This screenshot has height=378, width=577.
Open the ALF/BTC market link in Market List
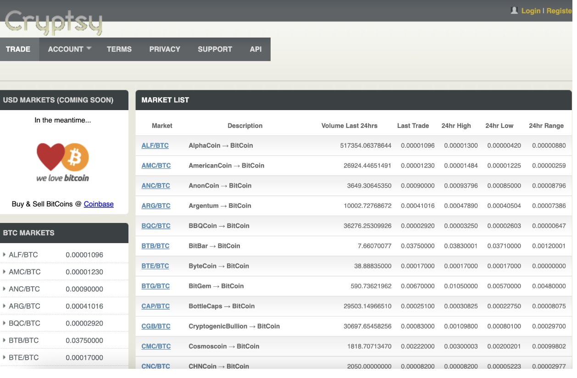(155, 145)
